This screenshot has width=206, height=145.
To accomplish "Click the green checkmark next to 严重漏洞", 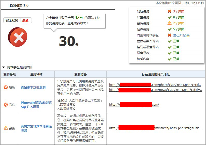I will [x=169, y=17].
